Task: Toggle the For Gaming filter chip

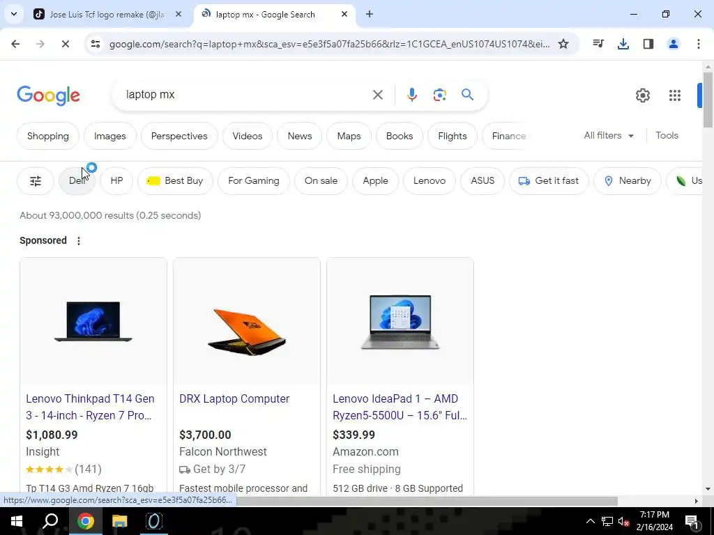Action: tap(254, 181)
